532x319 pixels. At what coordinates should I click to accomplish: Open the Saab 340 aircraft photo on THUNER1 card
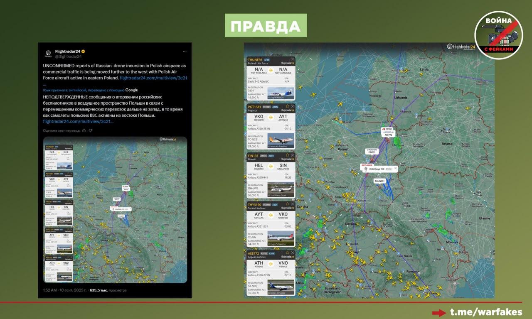point(281,92)
